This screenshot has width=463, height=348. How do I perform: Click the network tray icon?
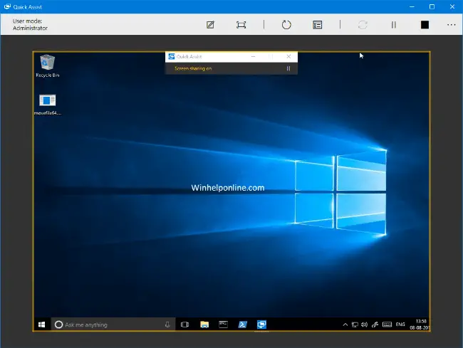pyautogui.click(x=355, y=325)
